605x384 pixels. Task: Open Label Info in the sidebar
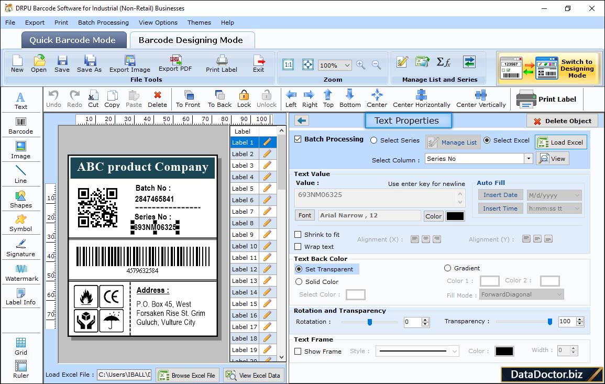[21, 297]
